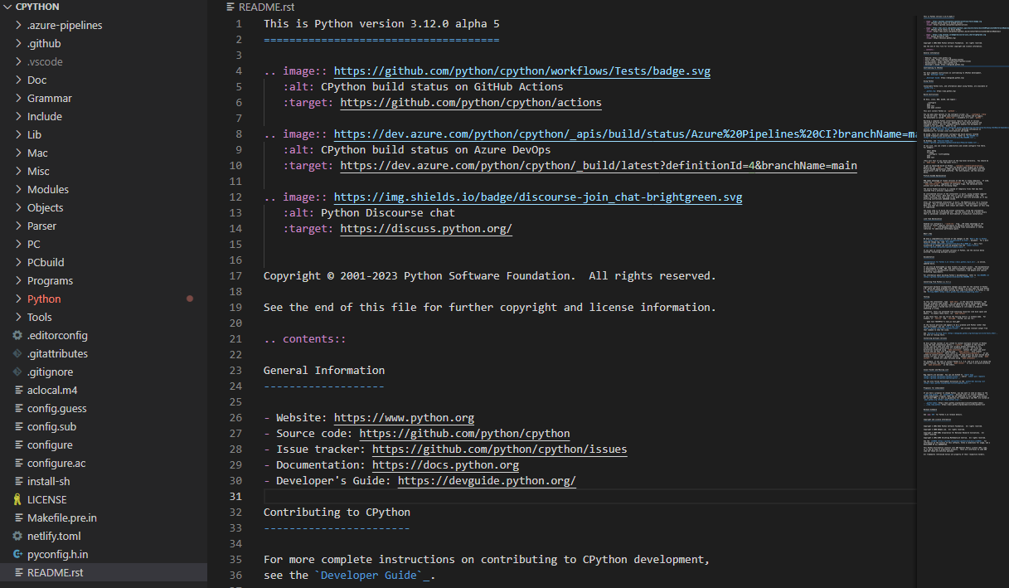Click the file icon next to install-sh
Viewport: 1009px width, 588px height.
coord(17,481)
